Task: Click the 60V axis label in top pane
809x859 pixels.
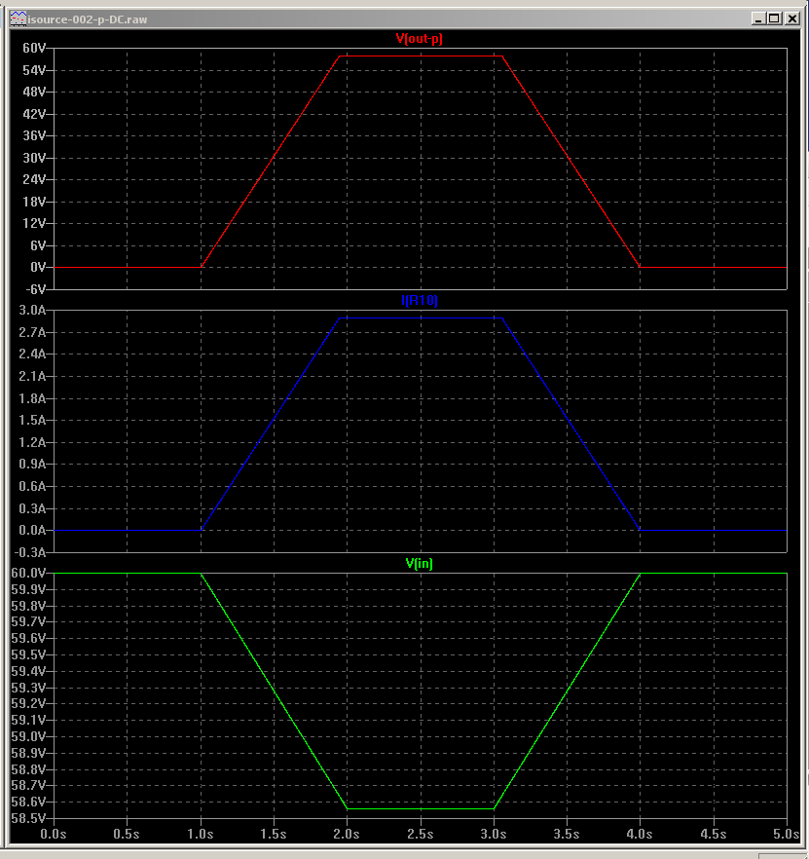Action: (x=34, y=49)
